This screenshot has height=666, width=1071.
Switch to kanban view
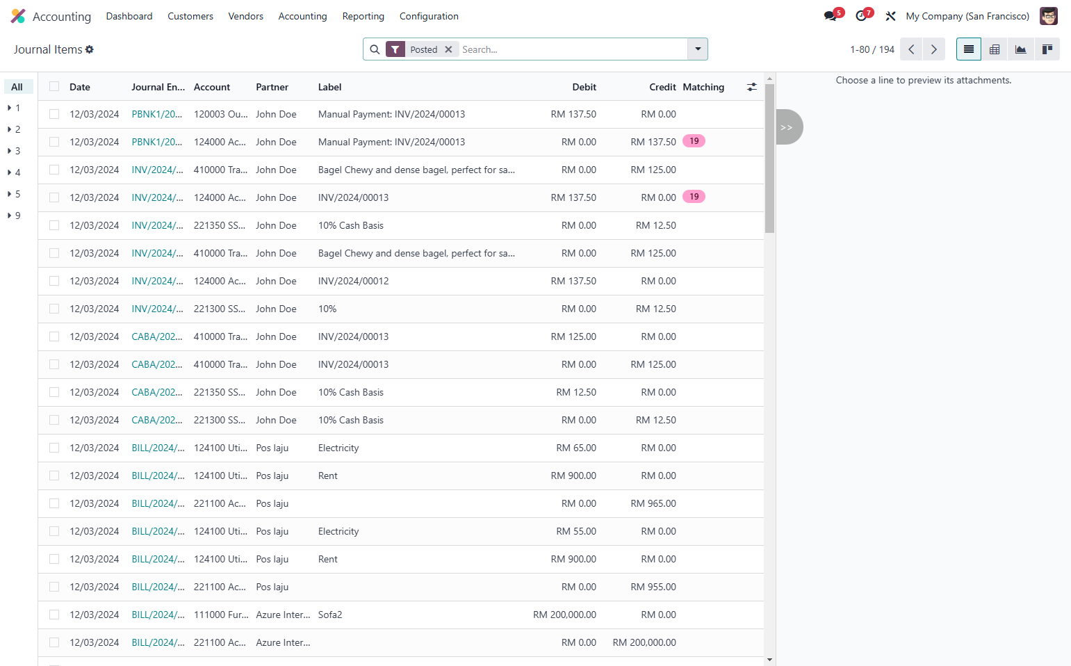1047,49
